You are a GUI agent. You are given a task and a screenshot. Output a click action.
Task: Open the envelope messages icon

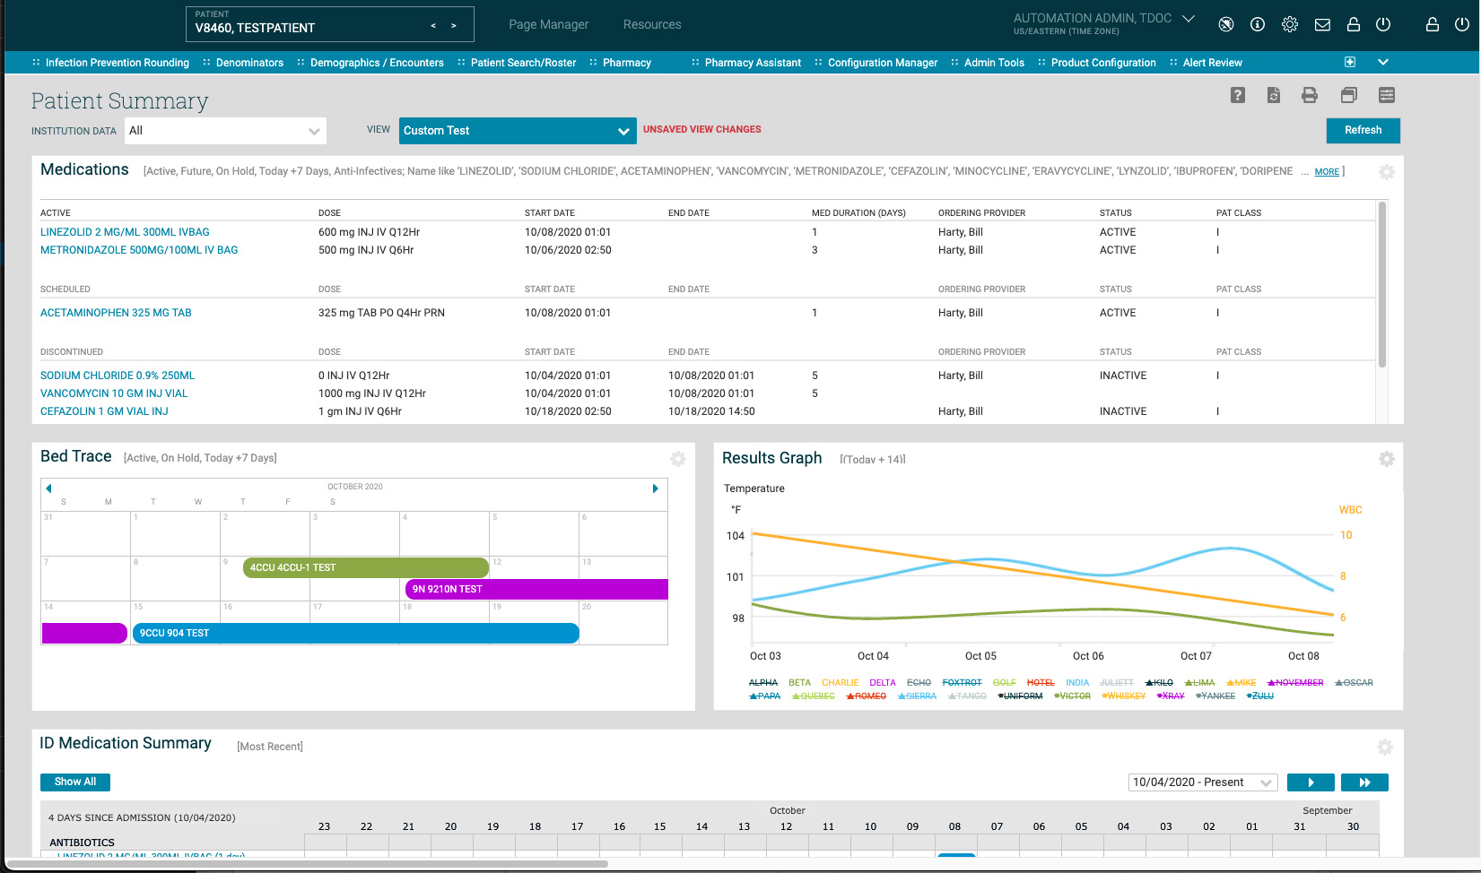1322,25
